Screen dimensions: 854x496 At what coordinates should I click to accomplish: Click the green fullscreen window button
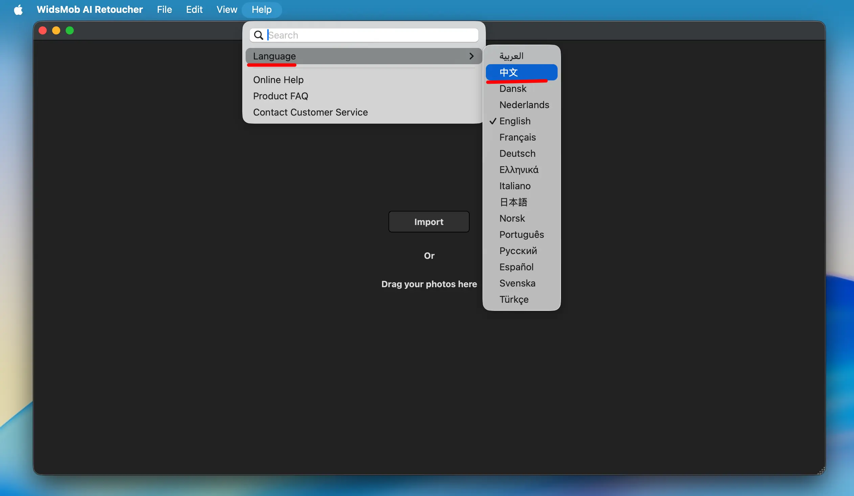pyautogui.click(x=70, y=31)
